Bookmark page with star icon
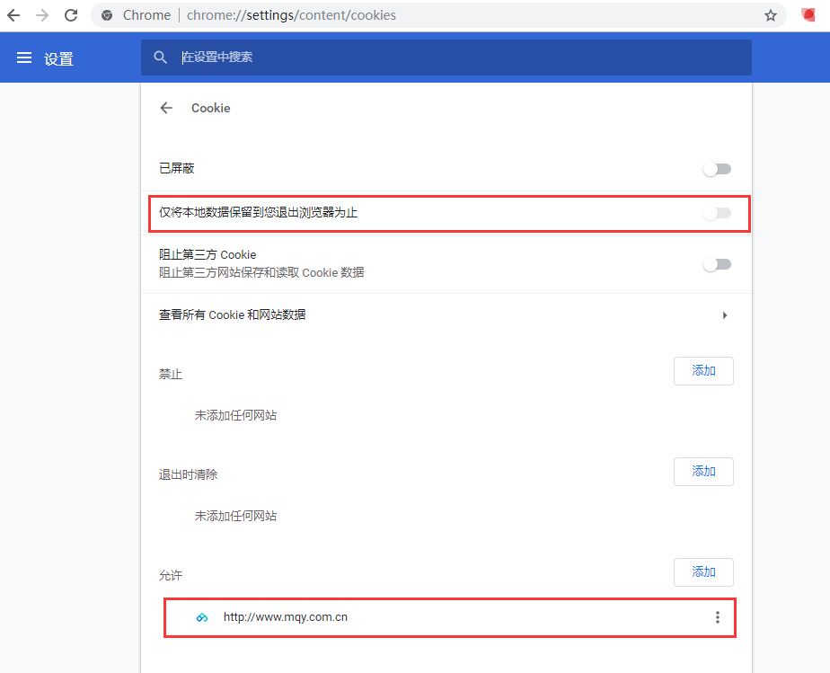830x673 pixels. point(770,15)
